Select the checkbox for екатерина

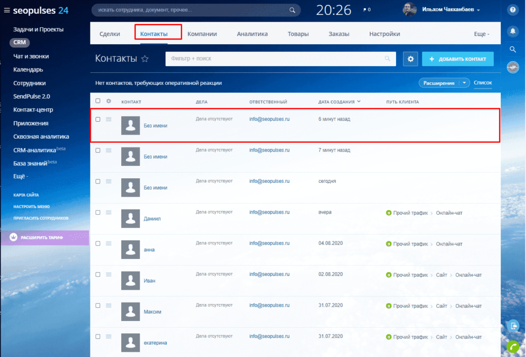tap(98, 336)
